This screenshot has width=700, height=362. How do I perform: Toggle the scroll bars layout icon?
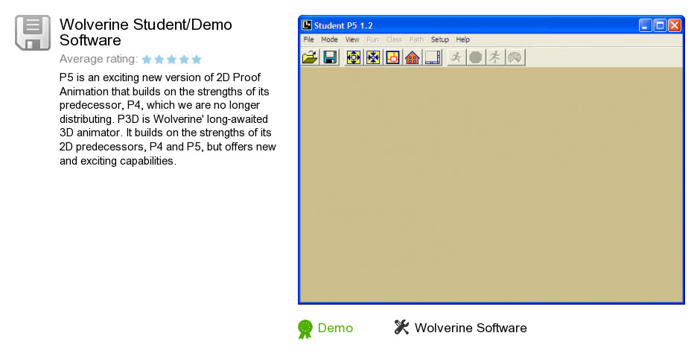tap(433, 57)
